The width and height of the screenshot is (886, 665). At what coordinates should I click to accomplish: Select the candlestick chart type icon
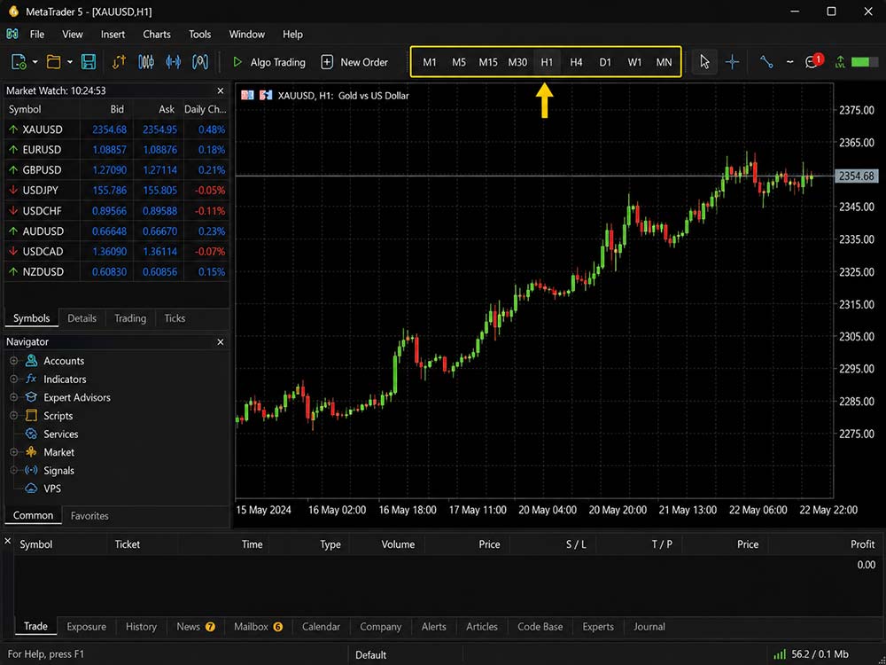pyautogui.click(x=146, y=62)
